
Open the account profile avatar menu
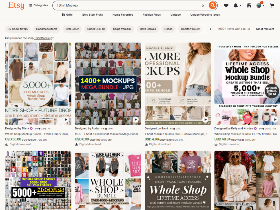[x=260, y=5]
